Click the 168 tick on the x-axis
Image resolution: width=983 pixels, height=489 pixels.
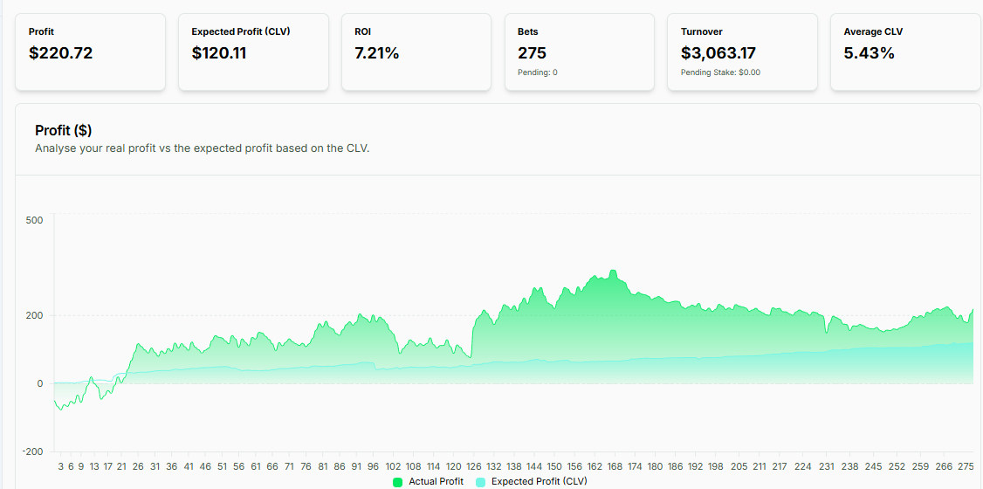[x=615, y=466]
